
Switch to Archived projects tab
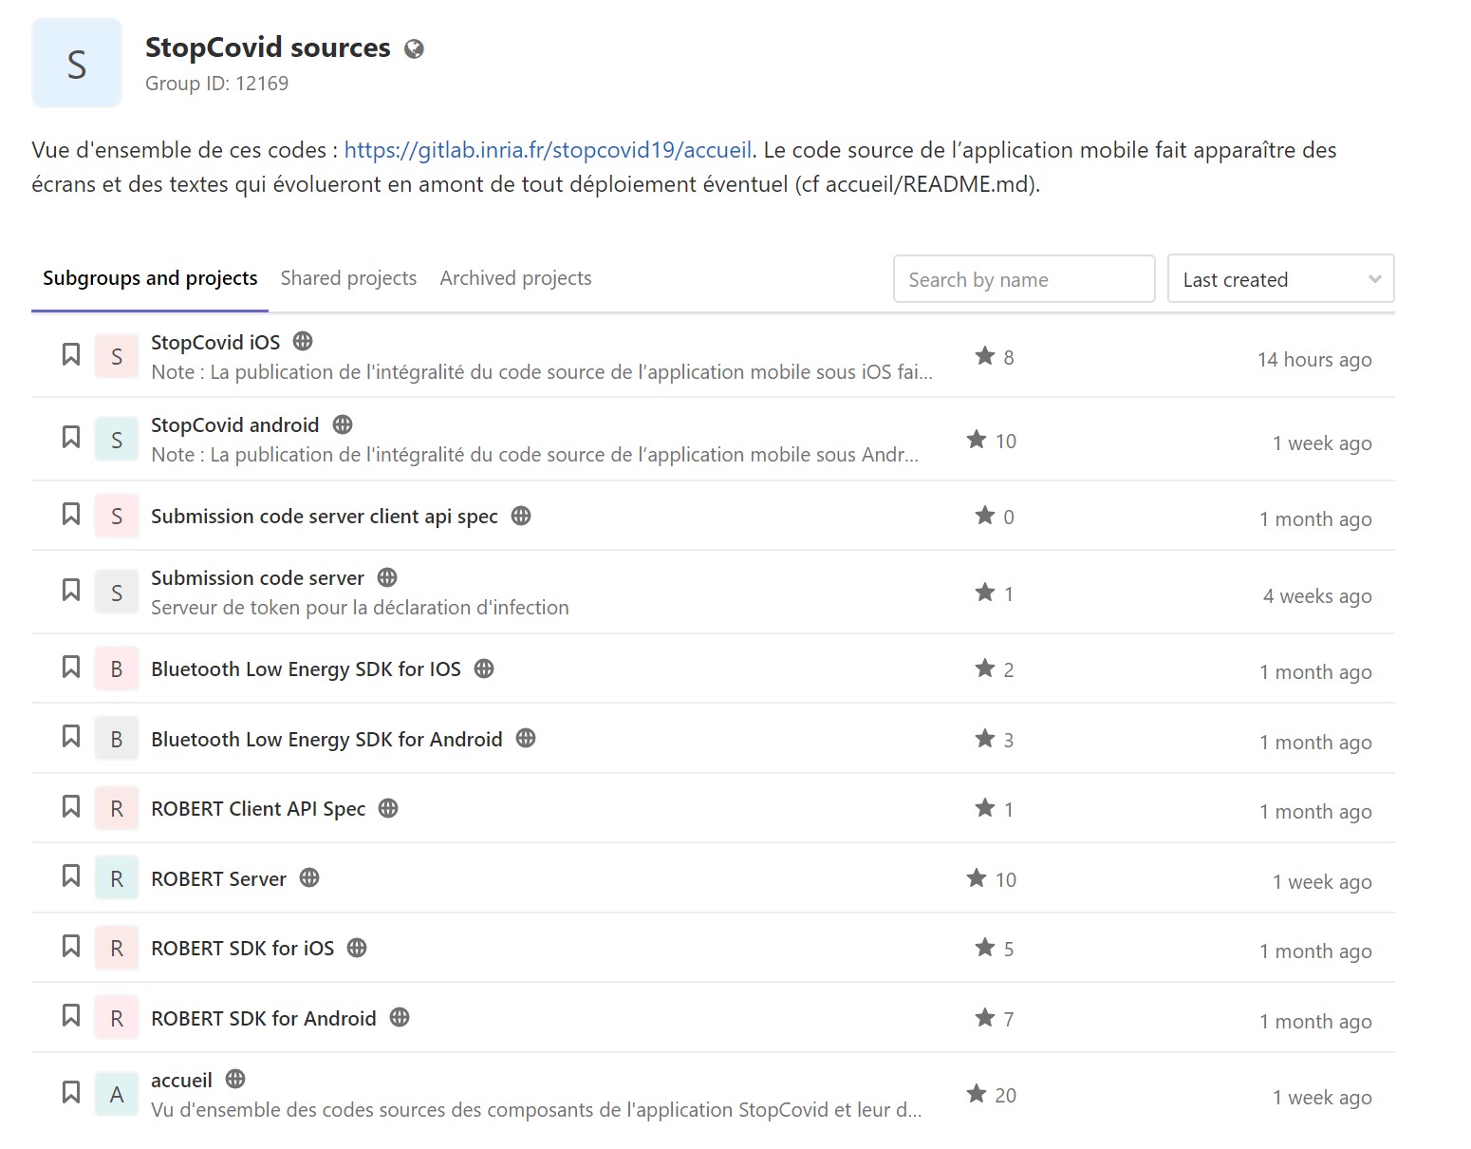tap(515, 278)
